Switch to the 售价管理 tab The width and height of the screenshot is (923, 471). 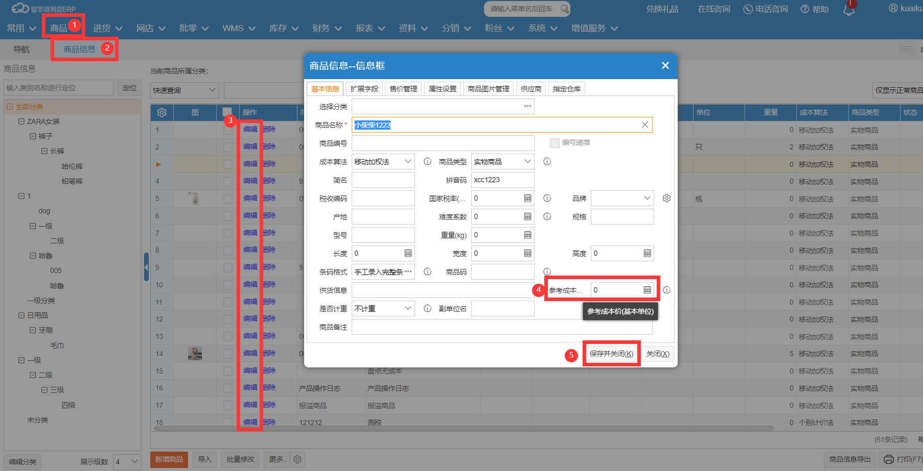pyautogui.click(x=403, y=89)
